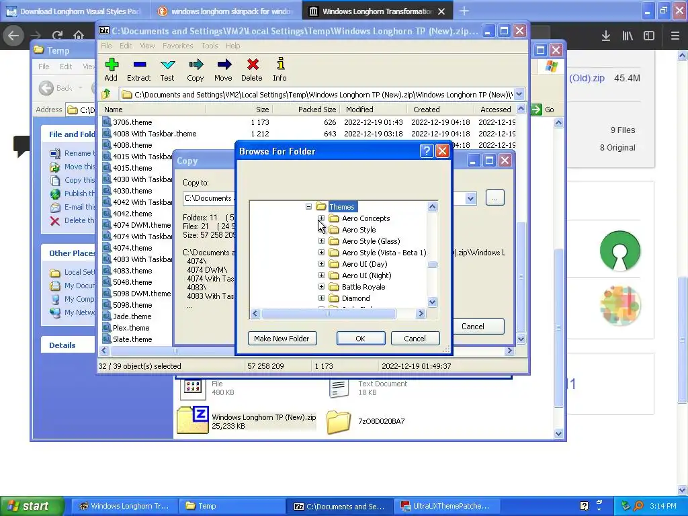Screen dimensions: 688x516
Task: Expand the Aero UI (Night) folder
Action: (322, 275)
